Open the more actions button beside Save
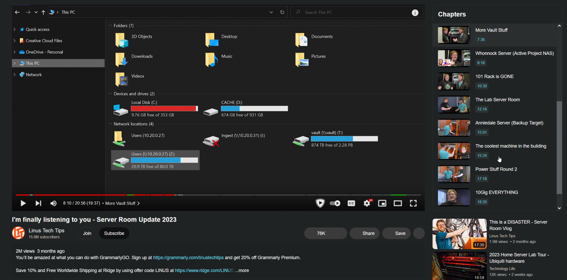 tap(419, 233)
